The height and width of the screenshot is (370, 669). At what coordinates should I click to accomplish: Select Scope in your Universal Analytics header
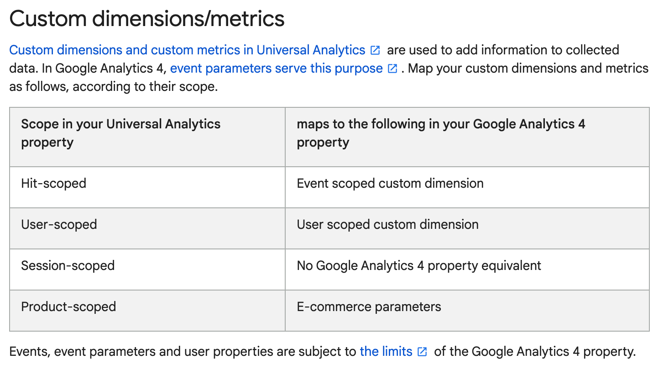[x=147, y=137]
